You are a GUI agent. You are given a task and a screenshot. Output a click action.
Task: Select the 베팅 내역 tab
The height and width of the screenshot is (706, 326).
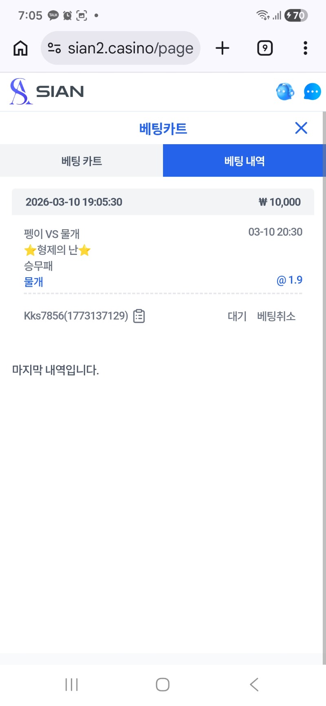(244, 161)
